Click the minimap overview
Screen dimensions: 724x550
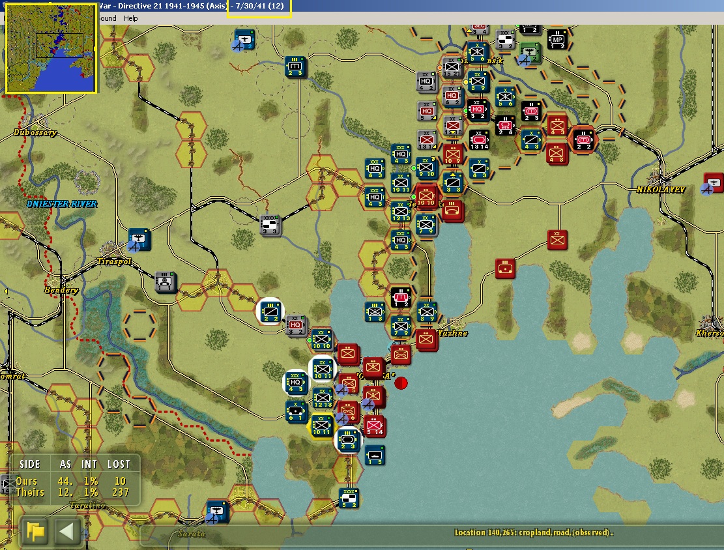51,48
